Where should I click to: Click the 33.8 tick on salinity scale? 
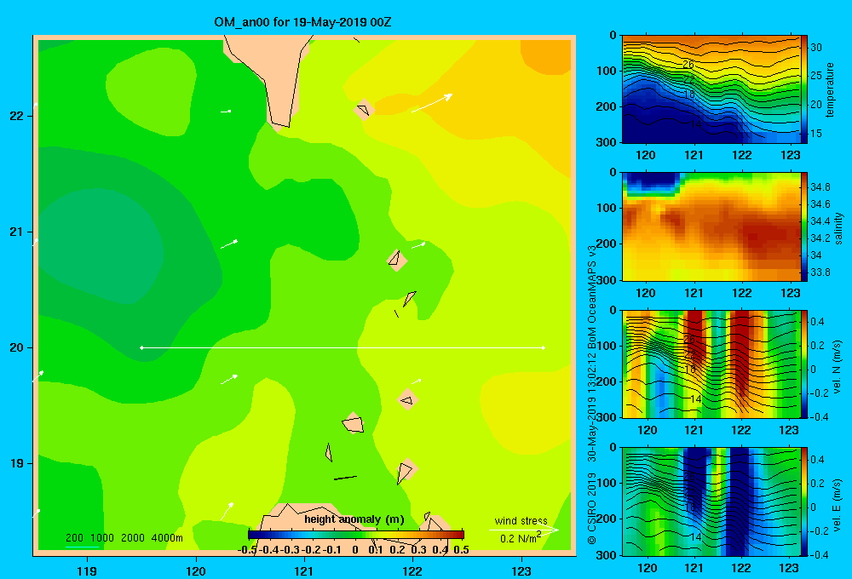(x=820, y=272)
